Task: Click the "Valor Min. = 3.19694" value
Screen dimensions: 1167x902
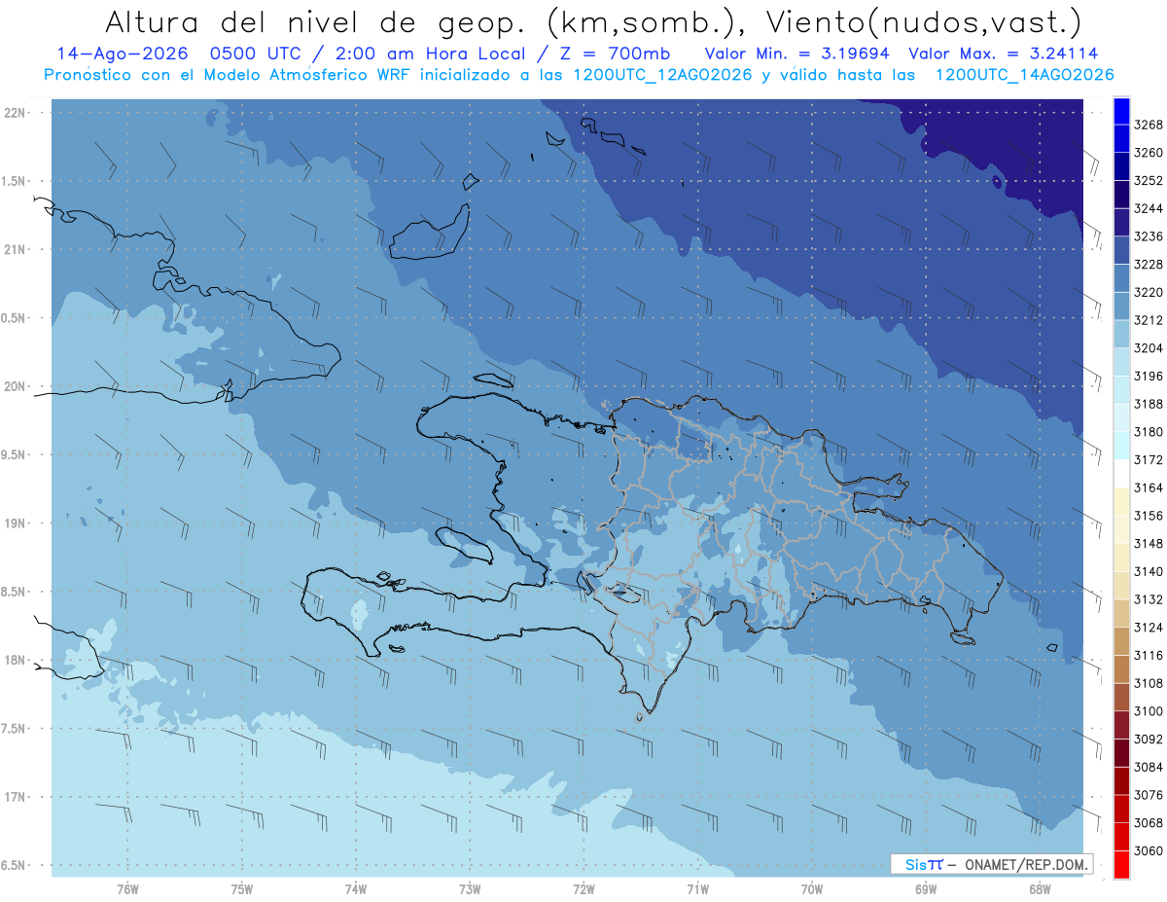Action: pyautogui.click(x=796, y=54)
